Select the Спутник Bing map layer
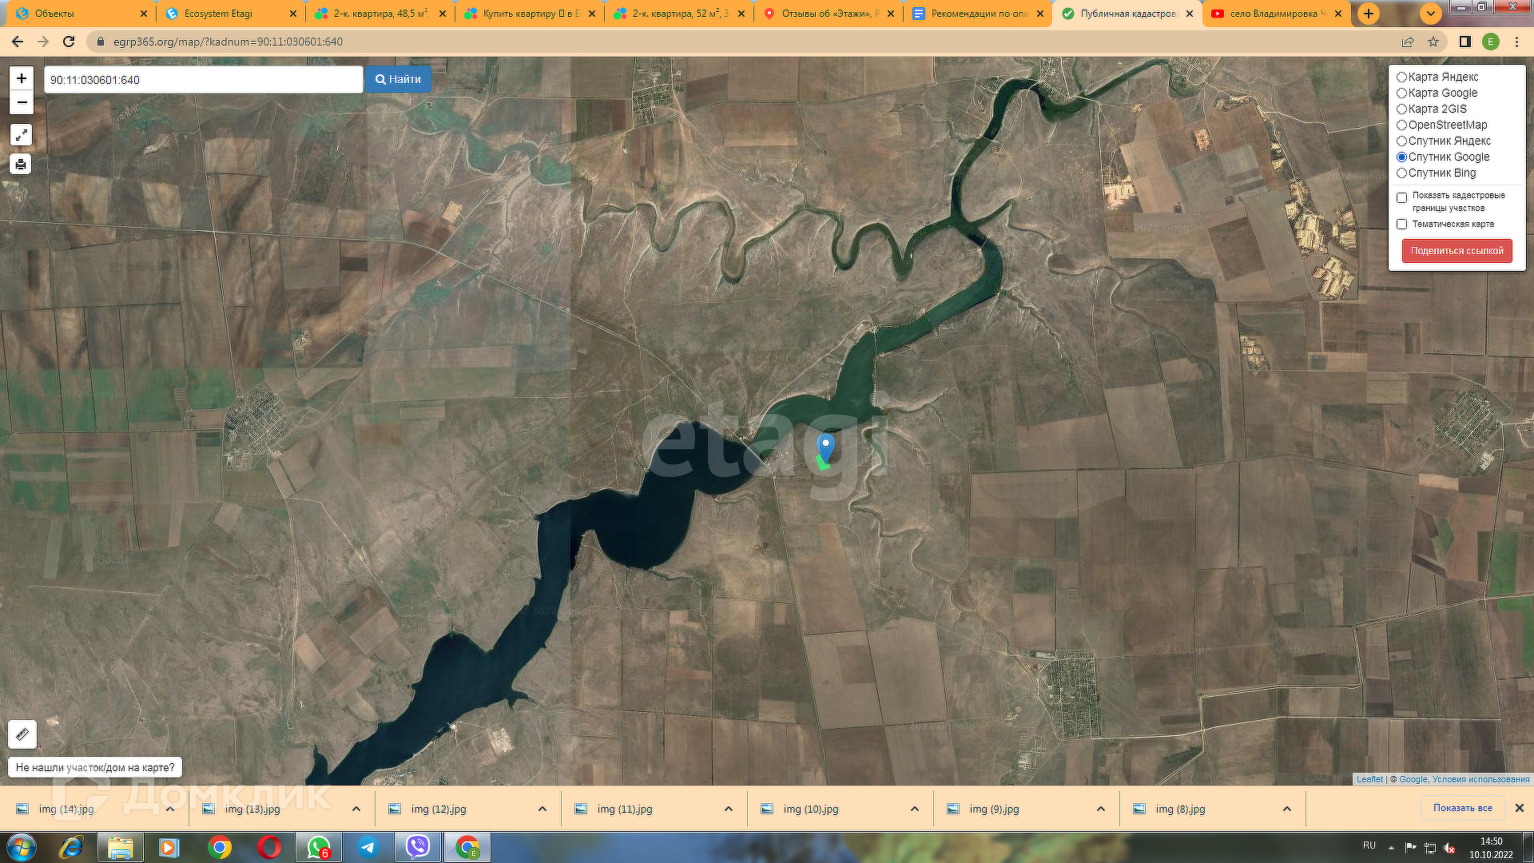The height and width of the screenshot is (863, 1534). [1401, 173]
